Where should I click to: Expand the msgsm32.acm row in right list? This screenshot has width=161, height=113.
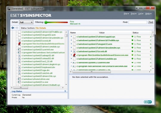tap(71, 44)
